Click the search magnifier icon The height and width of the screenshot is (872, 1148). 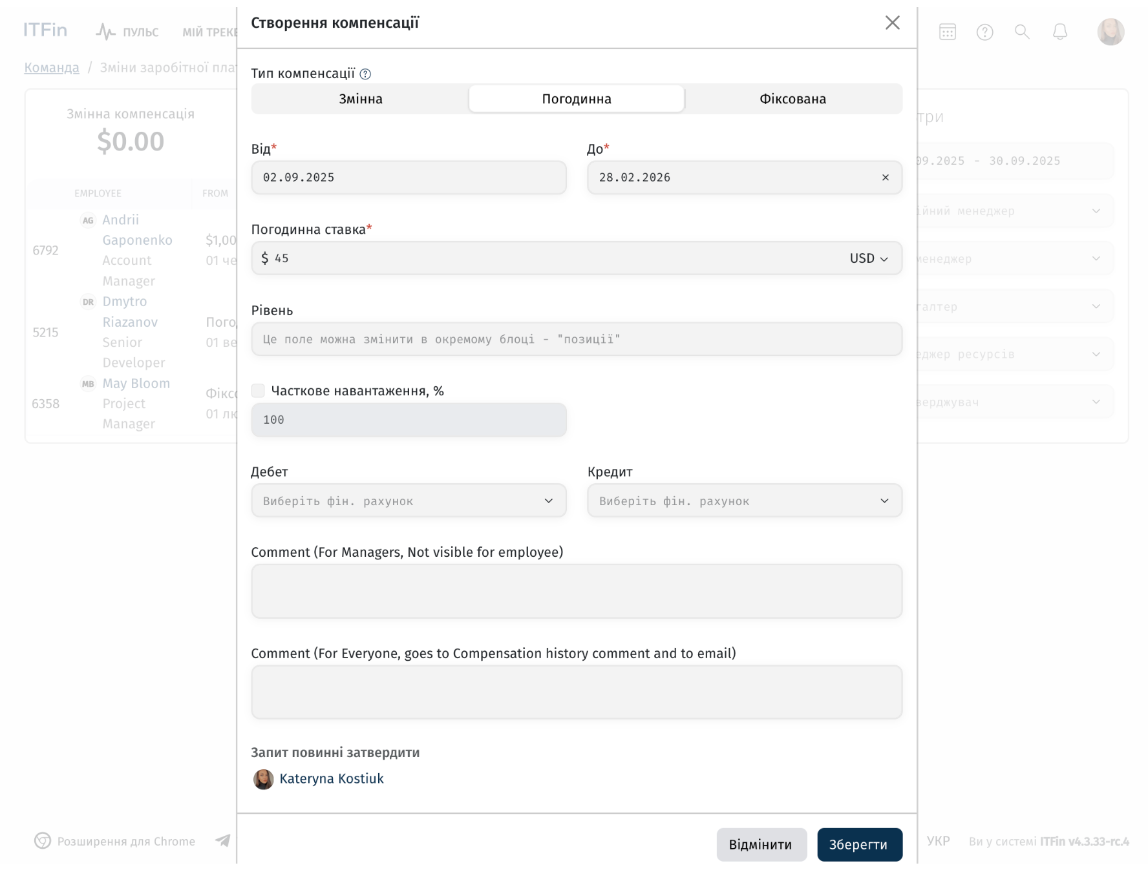pos(1022,32)
